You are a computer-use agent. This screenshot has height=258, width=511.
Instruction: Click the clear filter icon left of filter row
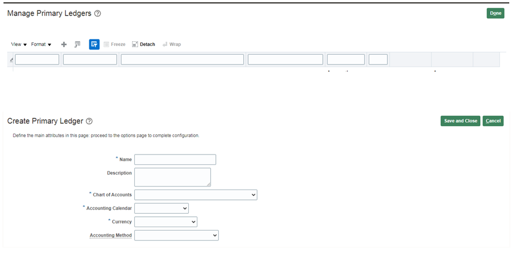click(x=12, y=60)
